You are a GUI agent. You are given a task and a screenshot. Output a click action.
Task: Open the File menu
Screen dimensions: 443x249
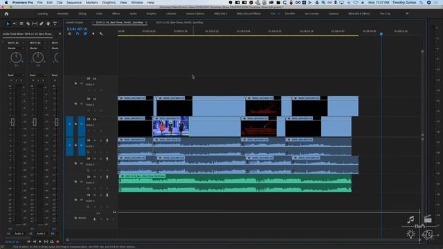tap(40, 3)
